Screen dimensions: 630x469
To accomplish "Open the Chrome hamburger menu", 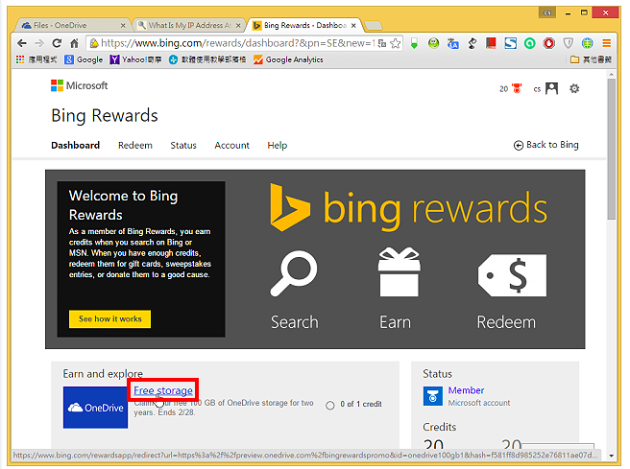I will click(607, 43).
